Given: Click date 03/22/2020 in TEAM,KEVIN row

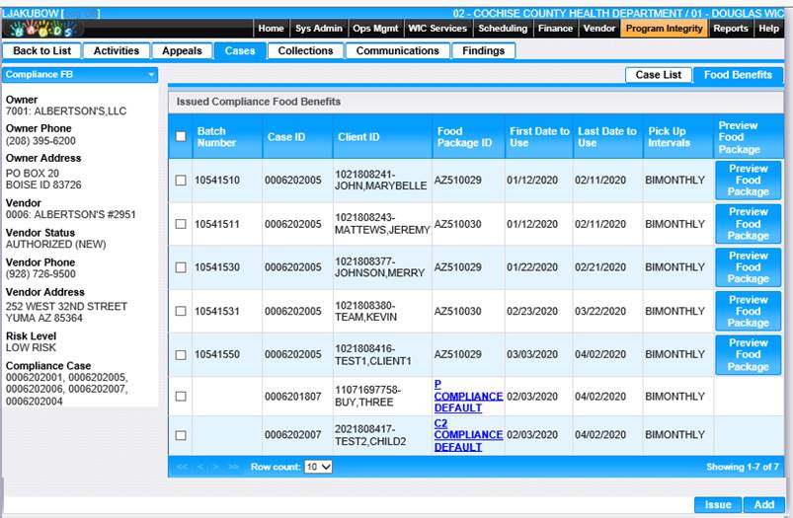Looking at the screenshot, I should 600,312.
